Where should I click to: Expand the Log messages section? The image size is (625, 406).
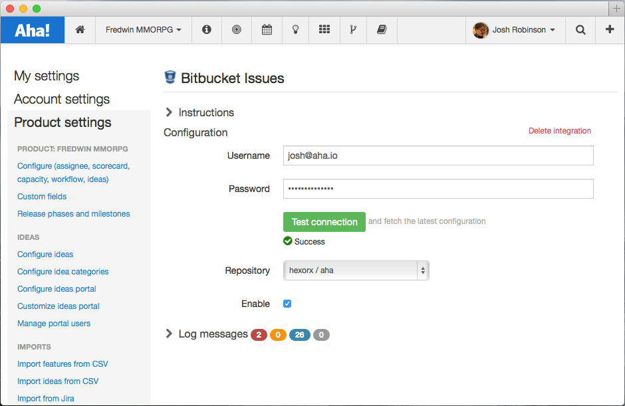(207, 334)
